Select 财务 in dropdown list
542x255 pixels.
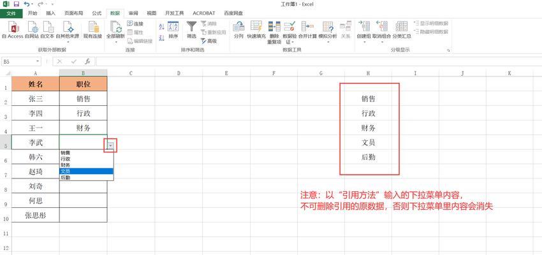tap(87, 165)
